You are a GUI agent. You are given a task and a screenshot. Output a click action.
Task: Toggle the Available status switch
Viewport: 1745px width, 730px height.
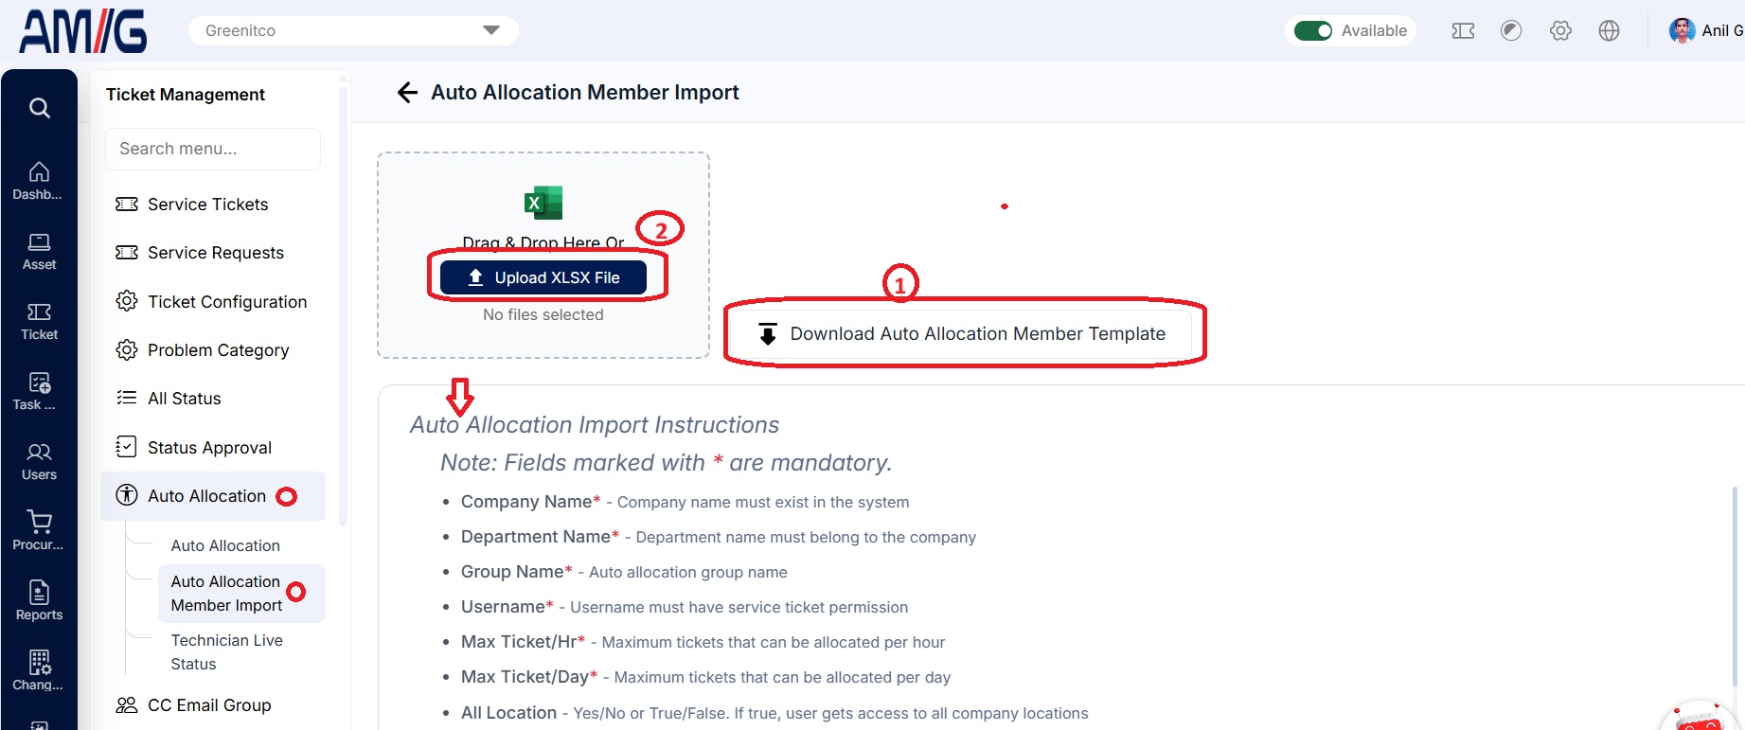pos(1313,30)
